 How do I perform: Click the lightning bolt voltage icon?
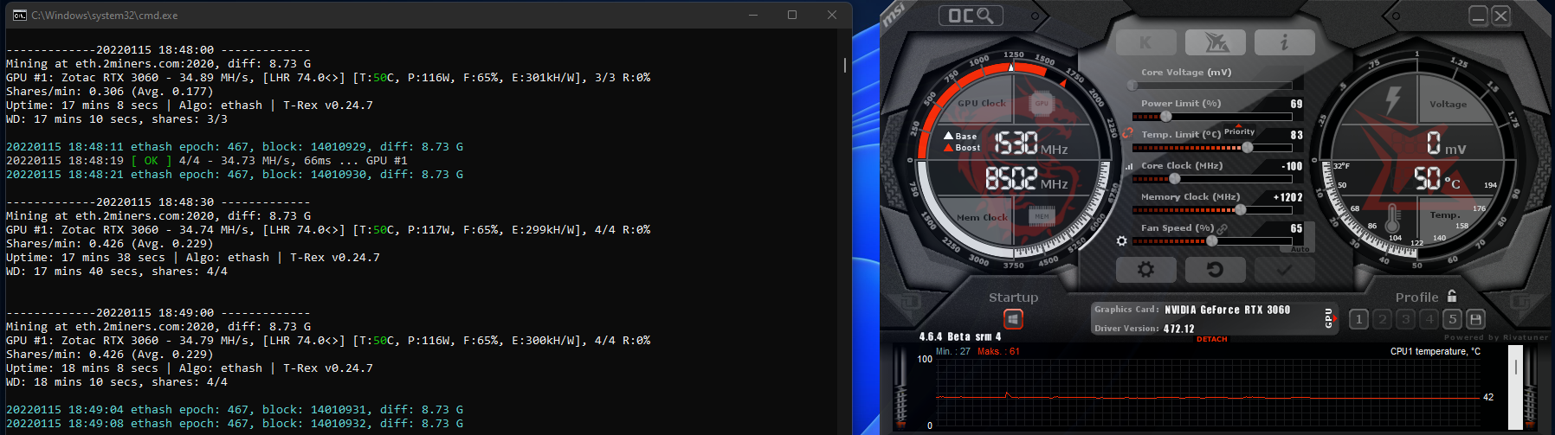[1392, 100]
